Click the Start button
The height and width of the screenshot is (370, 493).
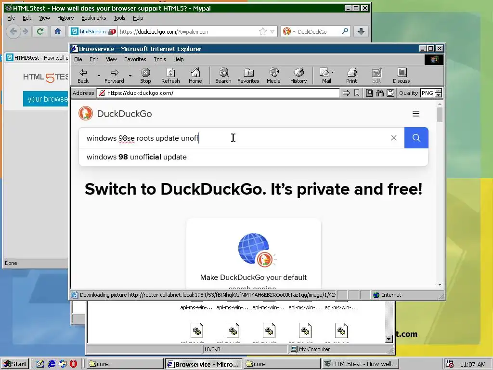click(15, 364)
